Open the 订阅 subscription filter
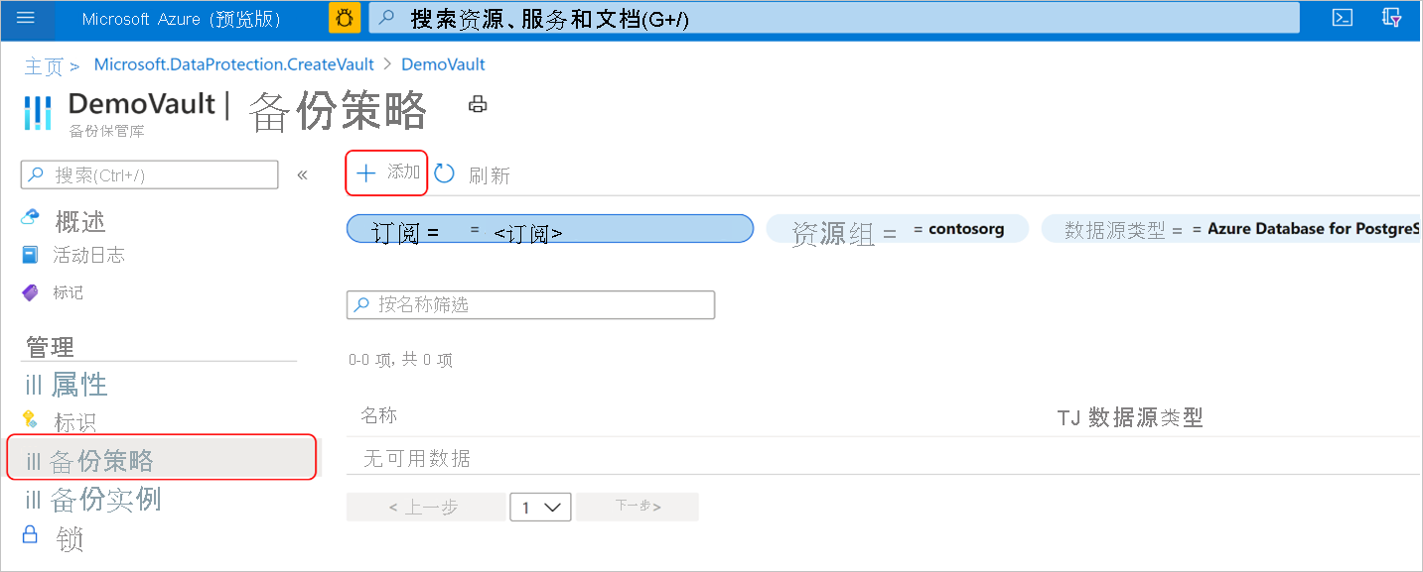This screenshot has height=572, width=1423. pos(550,229)
